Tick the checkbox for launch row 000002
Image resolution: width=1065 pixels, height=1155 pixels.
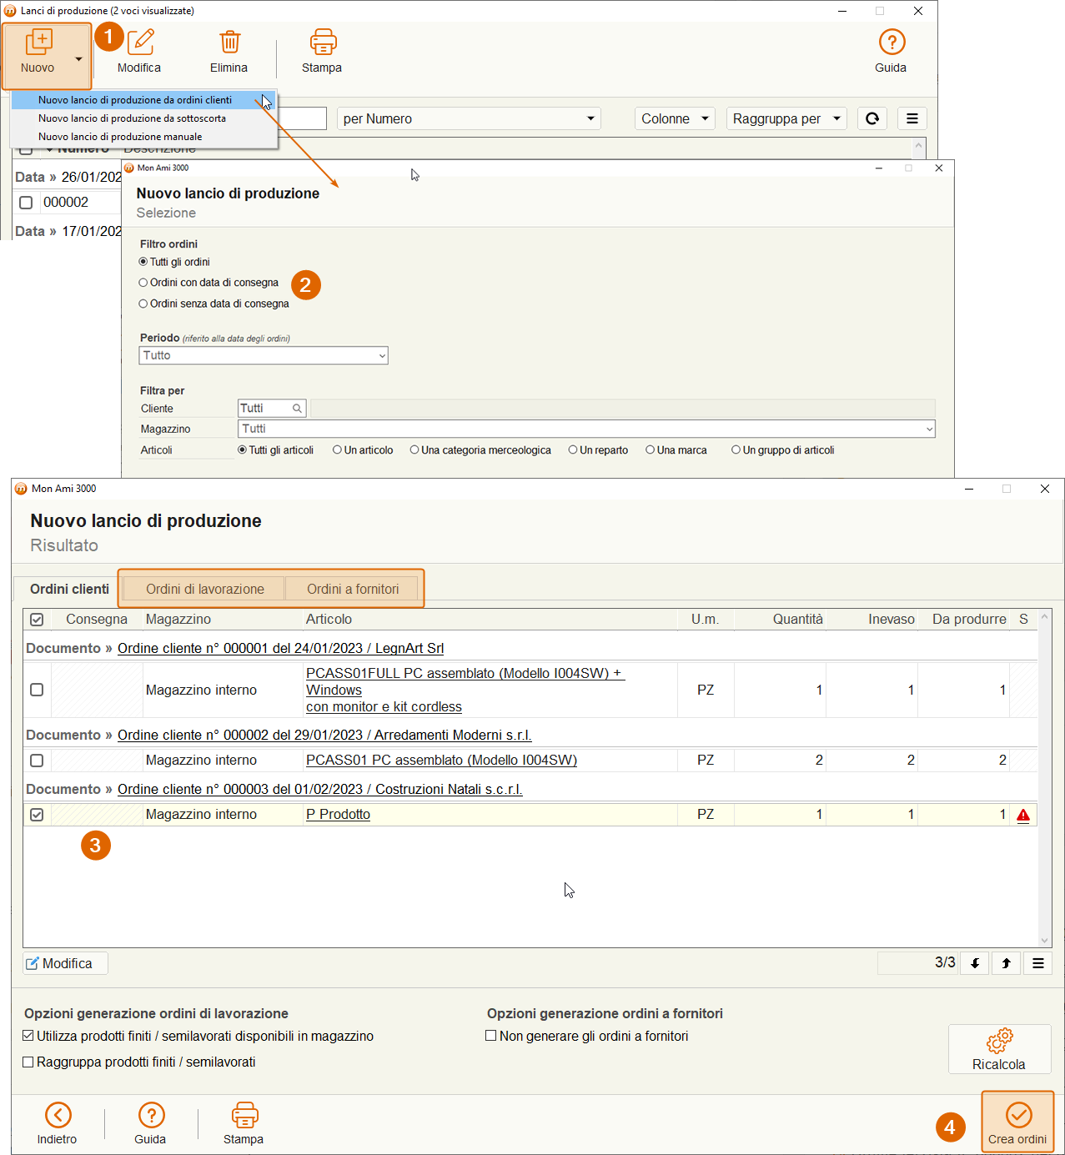pyautogui.click(x=26, y=203)
